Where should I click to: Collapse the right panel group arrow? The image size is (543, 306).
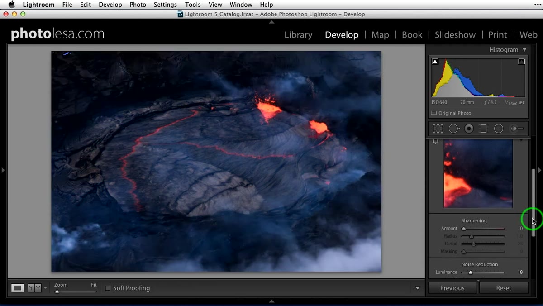coord(540,170)
